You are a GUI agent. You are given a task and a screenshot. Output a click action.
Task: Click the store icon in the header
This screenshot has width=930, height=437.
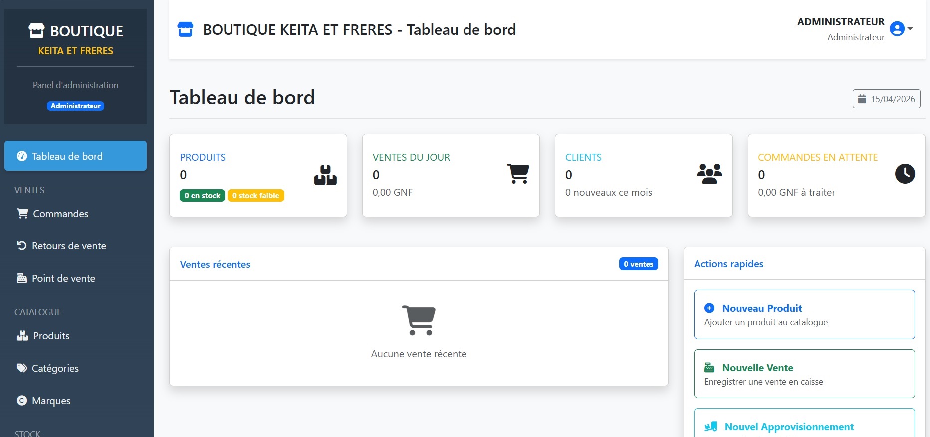[x=185, y=29]
